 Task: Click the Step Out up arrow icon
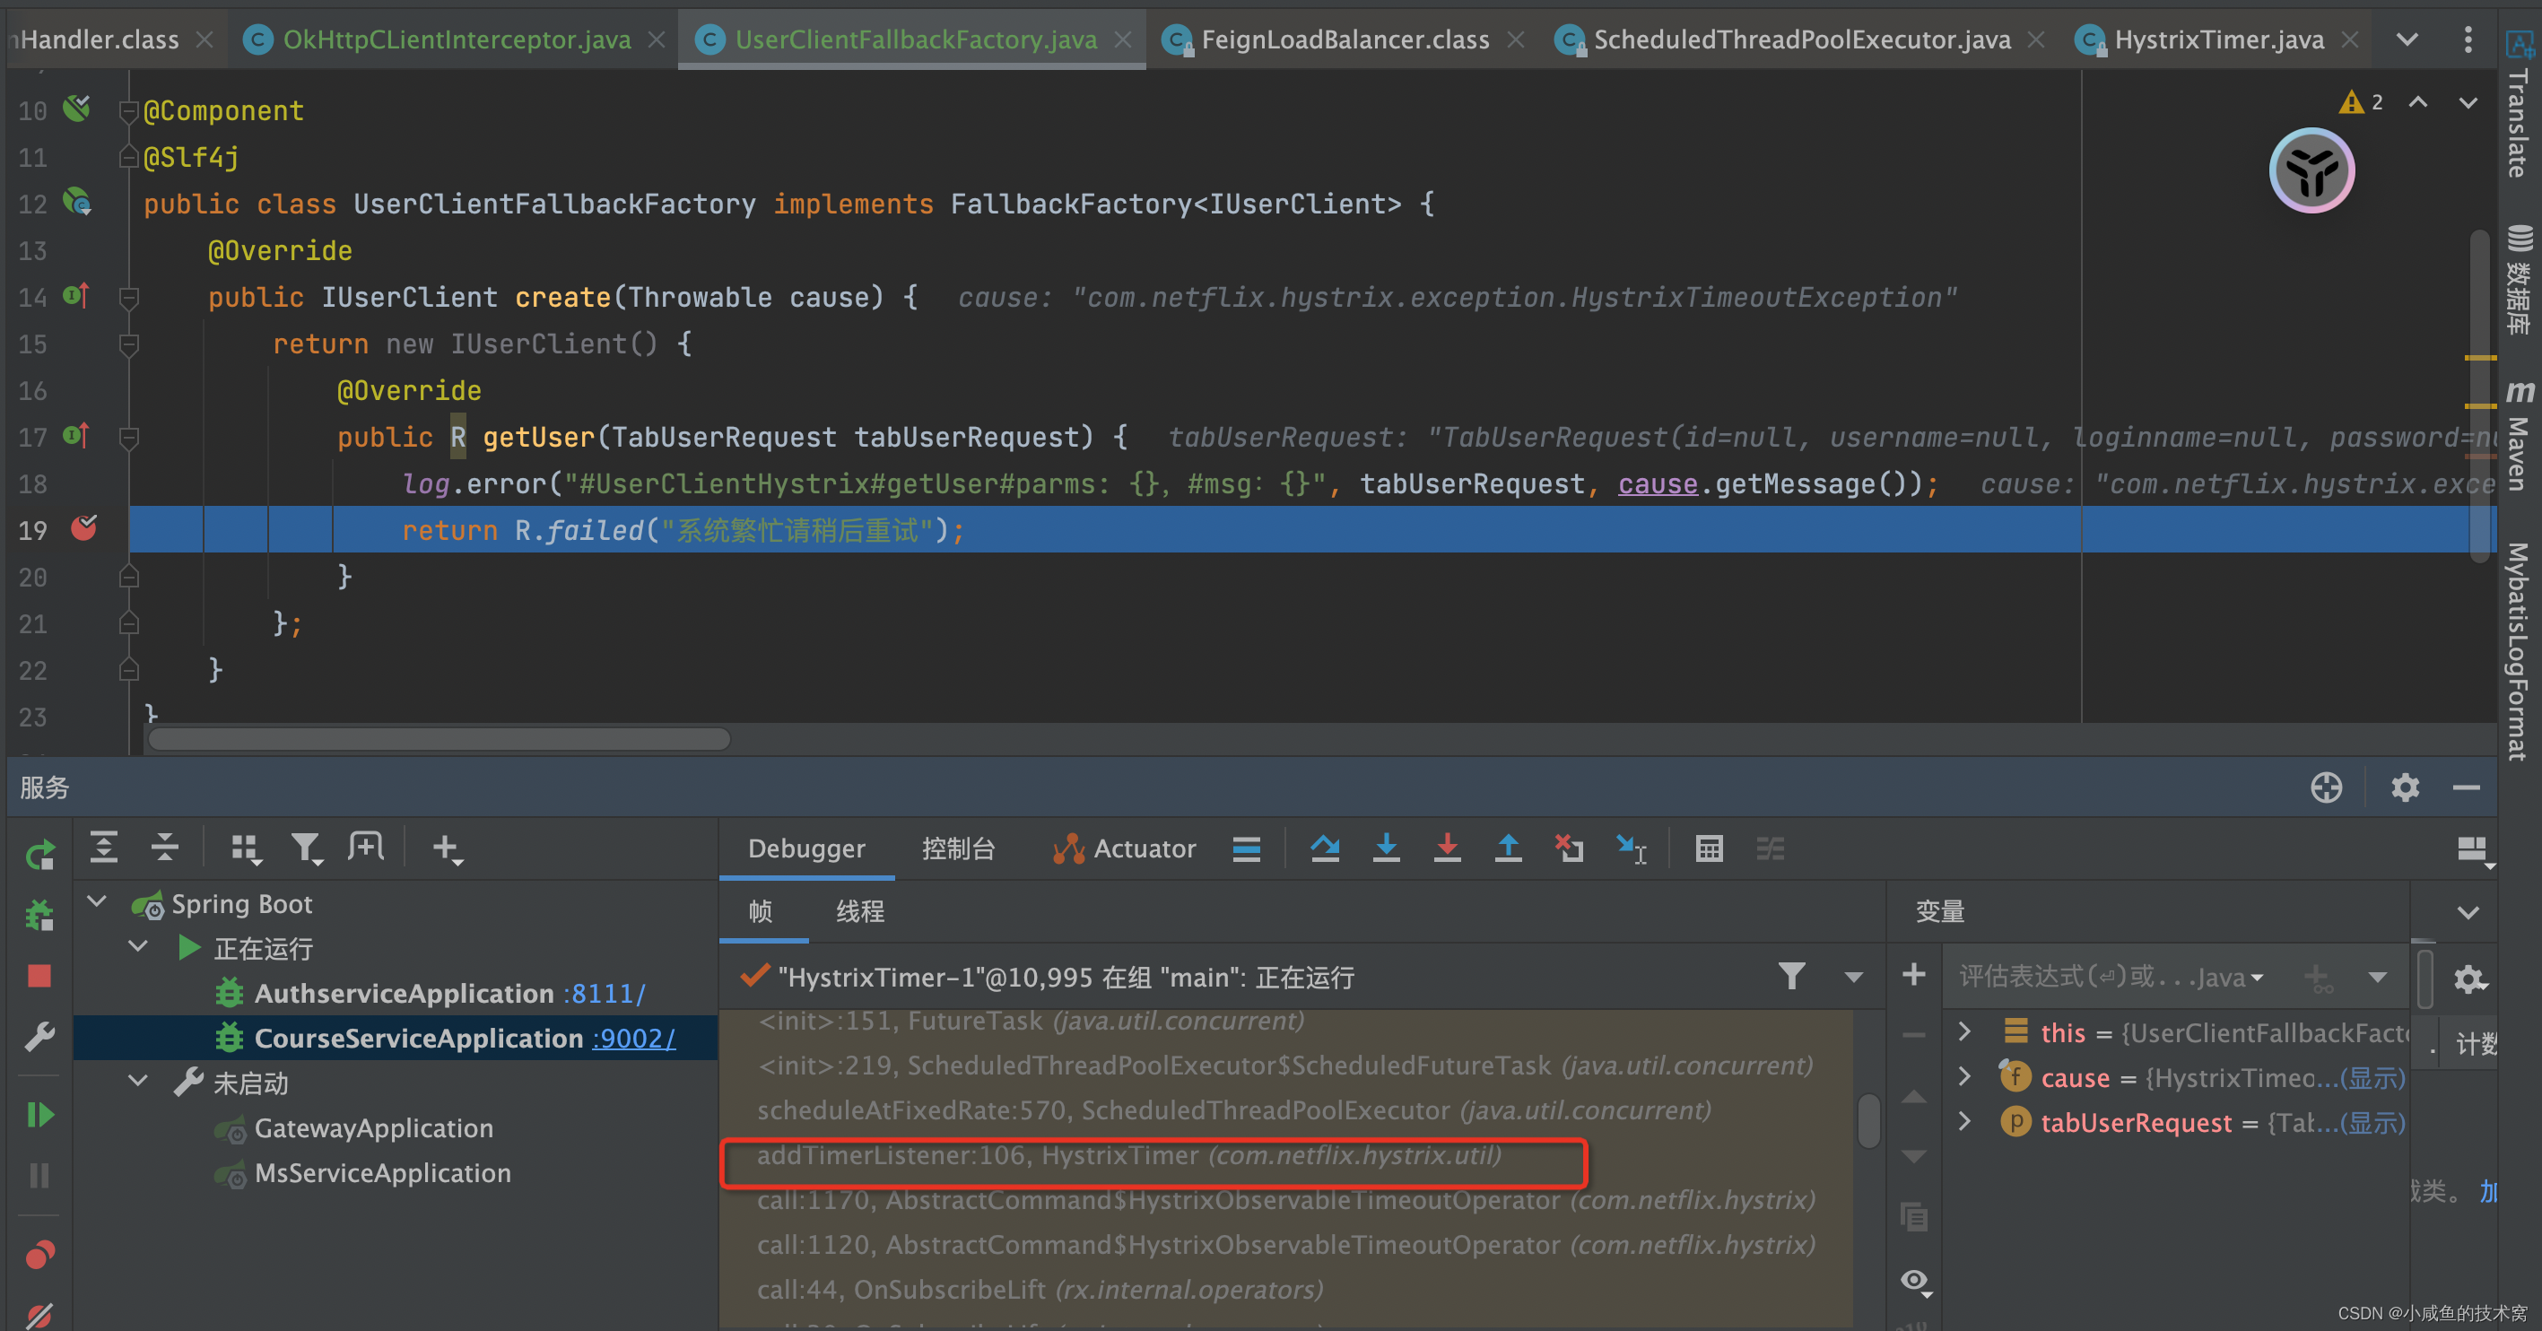(x=1508, y=848)
